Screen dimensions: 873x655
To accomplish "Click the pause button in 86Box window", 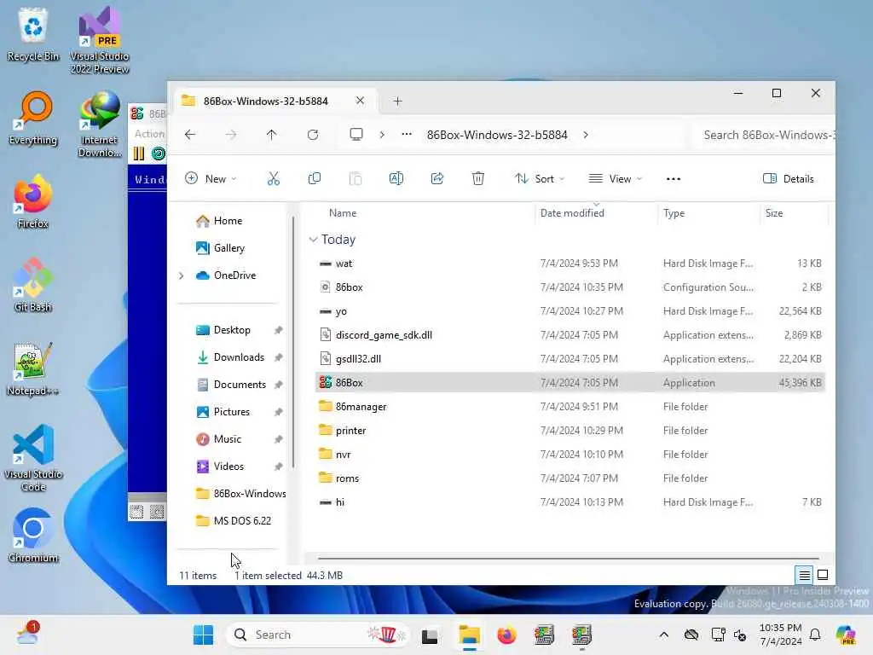I will 139,154.
